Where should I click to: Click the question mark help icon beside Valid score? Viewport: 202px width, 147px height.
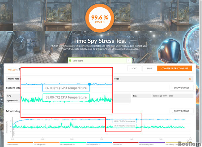point(129,61)
